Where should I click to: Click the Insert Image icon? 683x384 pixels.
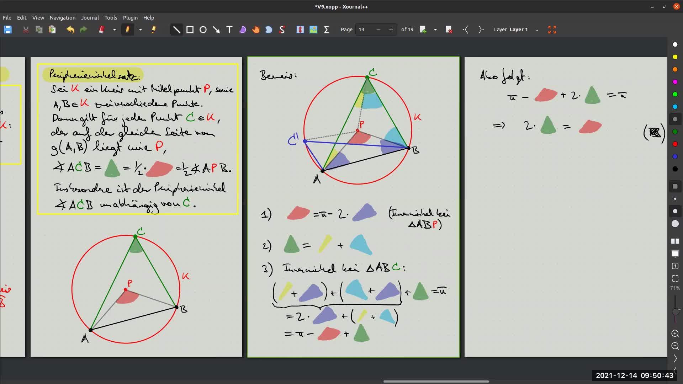click(313, 30)
